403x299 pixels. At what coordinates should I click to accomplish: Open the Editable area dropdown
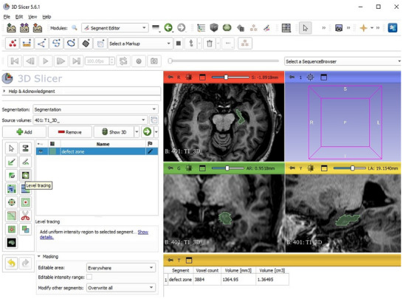tap(121, 268)
